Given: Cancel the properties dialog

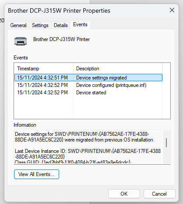Looking at the screenshot, I should point(159,194).
